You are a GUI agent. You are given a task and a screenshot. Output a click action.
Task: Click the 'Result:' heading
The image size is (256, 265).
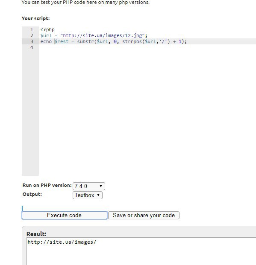click(x=36, y=234)
